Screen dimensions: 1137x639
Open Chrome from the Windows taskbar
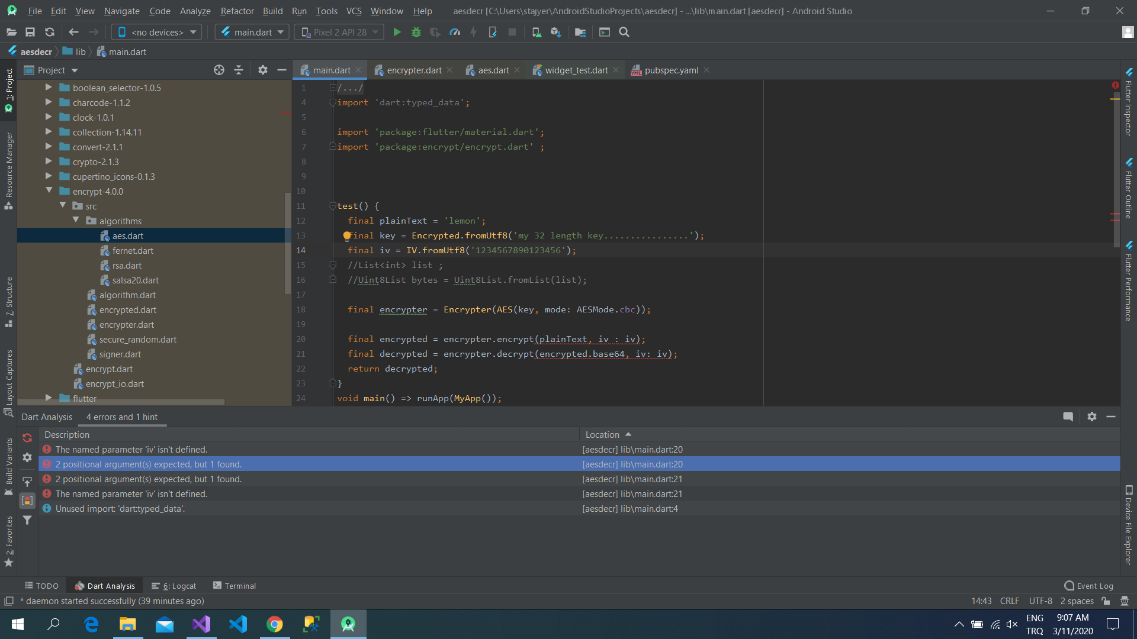pyautogui.click(x=275, y=624)
